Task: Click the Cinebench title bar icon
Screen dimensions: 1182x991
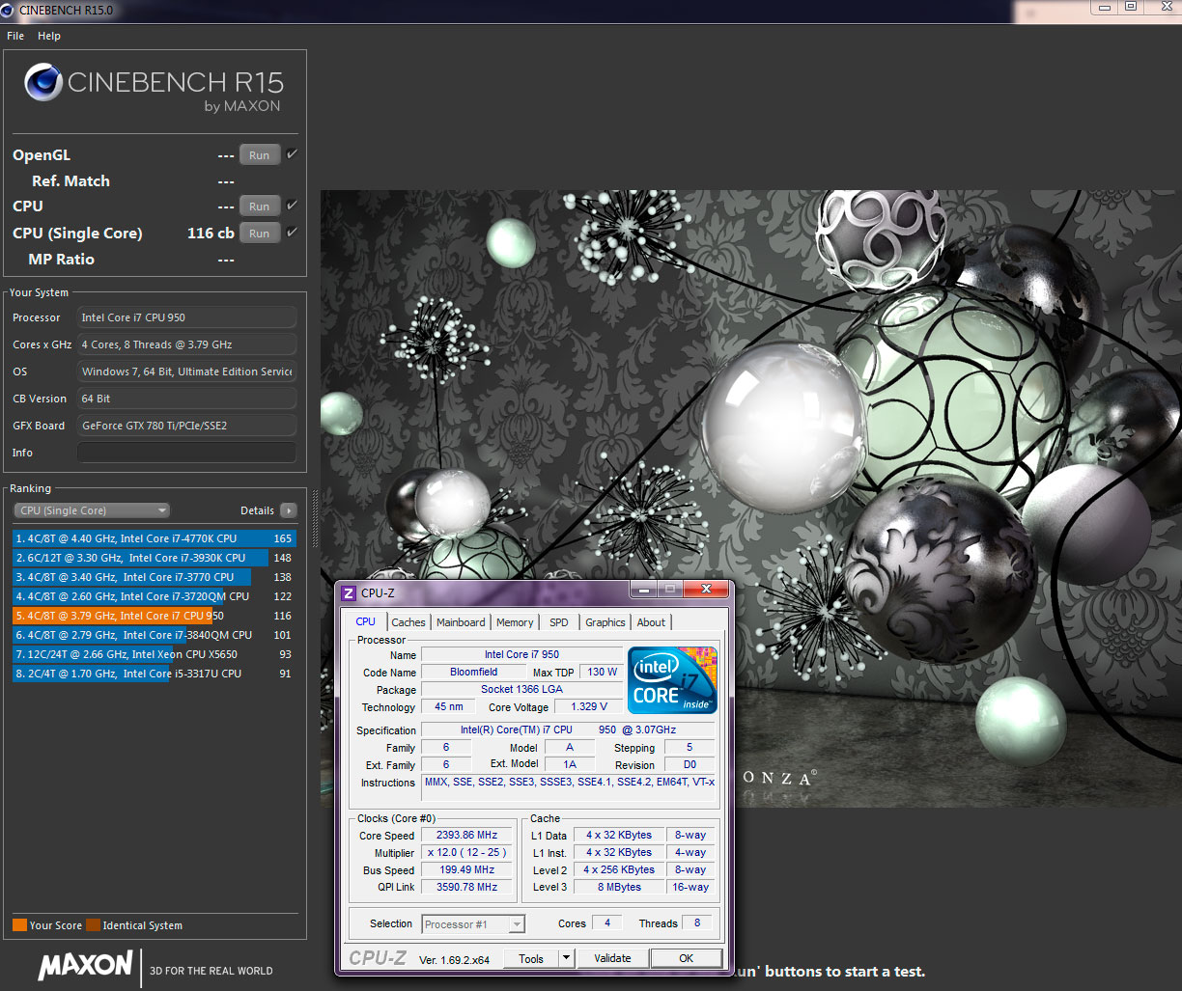Action: point(9,9)
